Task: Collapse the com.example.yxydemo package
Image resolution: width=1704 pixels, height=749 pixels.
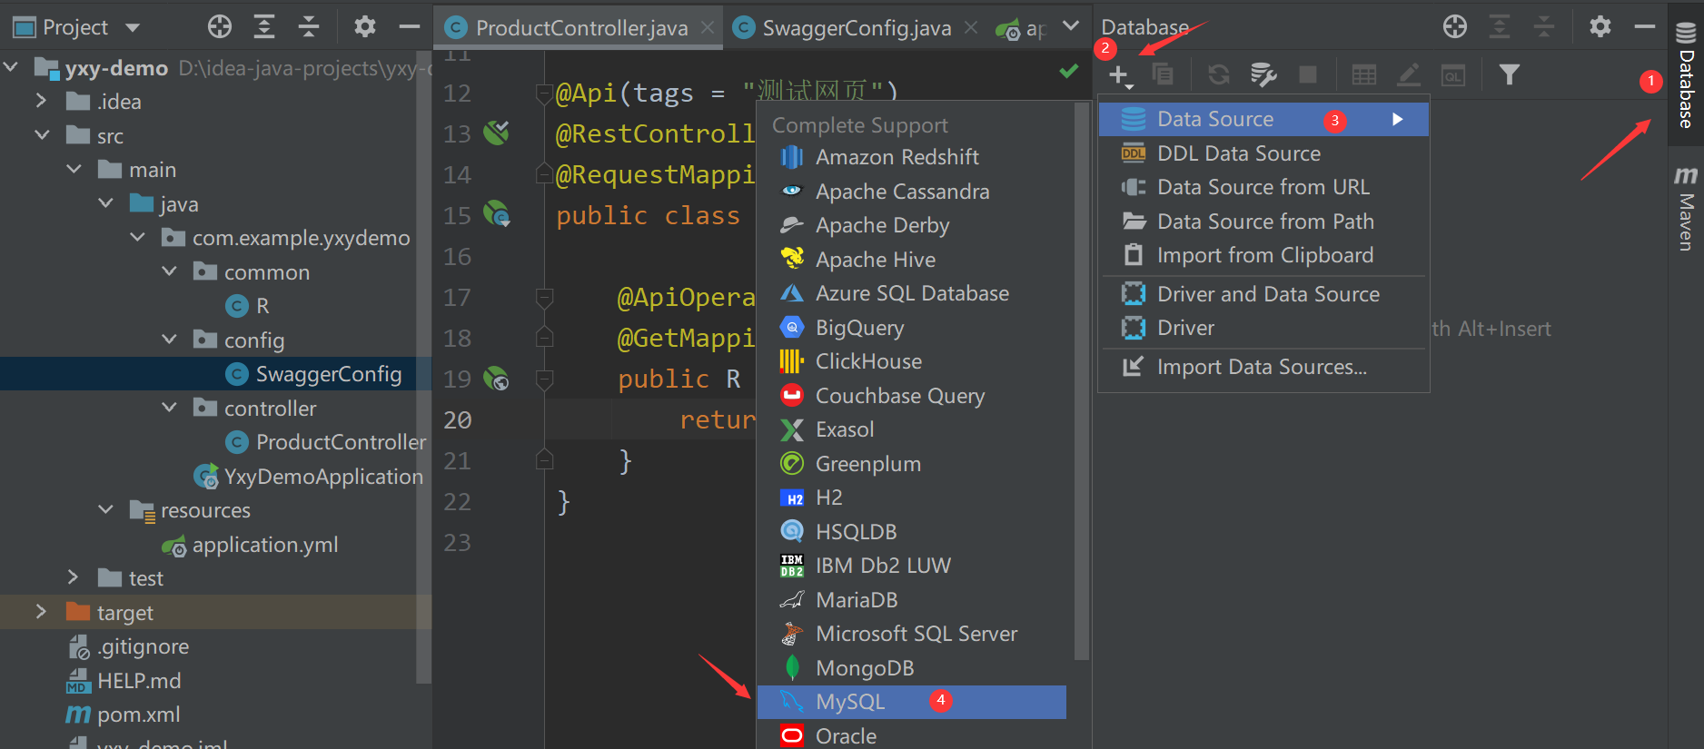Action: pyautogui.click(x=138, y=237)
